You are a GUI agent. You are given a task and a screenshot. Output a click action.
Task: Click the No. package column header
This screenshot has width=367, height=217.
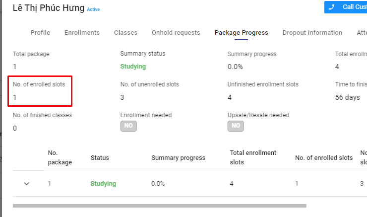pyautogui.click(x=60, y=157)
